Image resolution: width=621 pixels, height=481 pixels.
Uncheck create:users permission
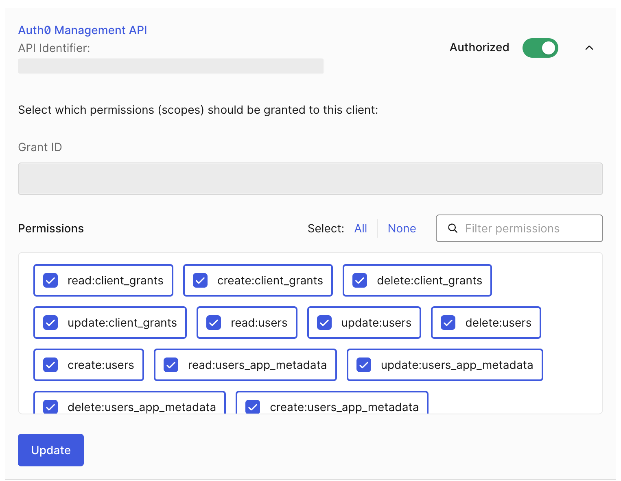(50, 365)
